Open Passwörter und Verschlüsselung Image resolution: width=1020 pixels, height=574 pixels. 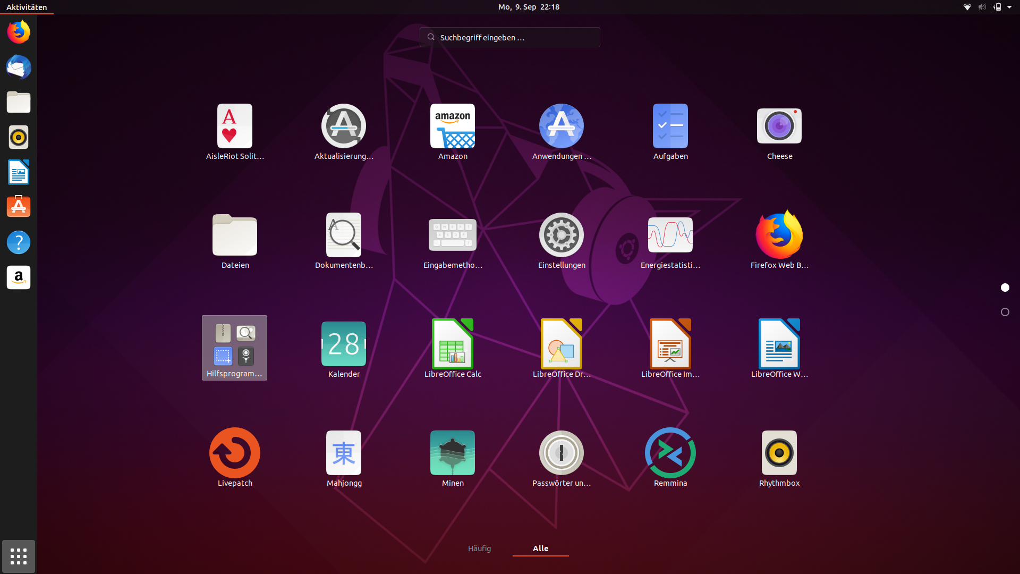coord(562,459)
